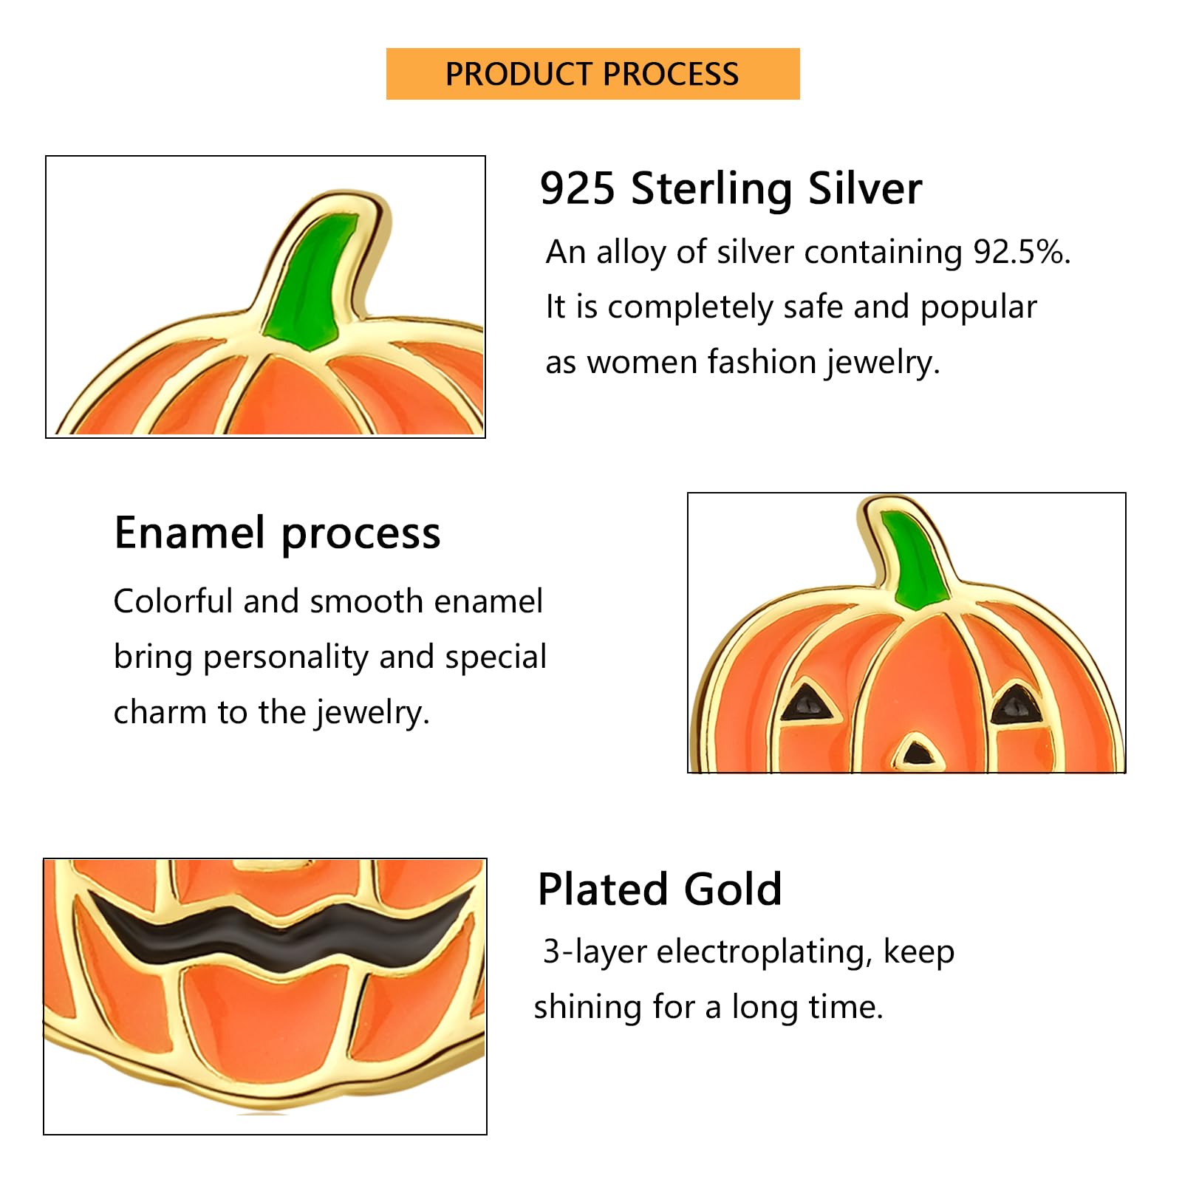
Task: Click the line 'It is completely safe and popular'
Action: 791,307
